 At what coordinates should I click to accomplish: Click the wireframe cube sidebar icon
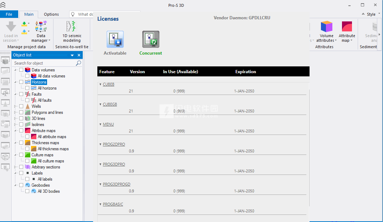[5, 156]
